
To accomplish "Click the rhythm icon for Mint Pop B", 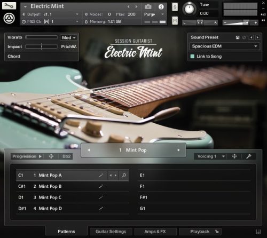I will point(101,186).
